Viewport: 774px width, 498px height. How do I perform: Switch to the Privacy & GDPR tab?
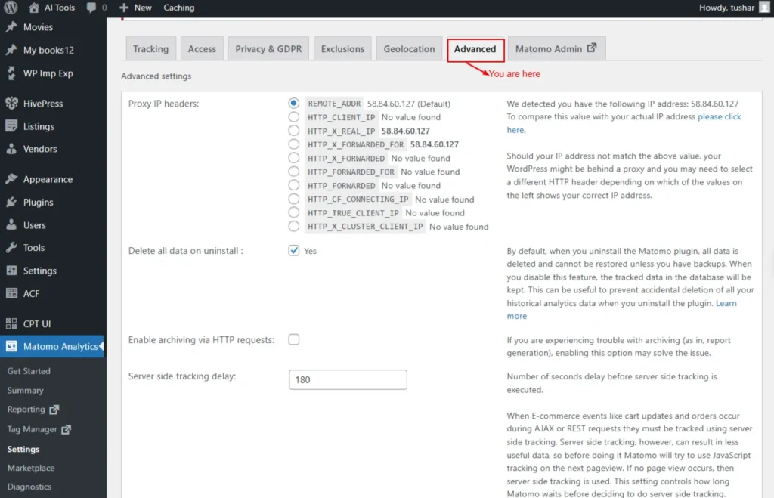tap(268, 49)
